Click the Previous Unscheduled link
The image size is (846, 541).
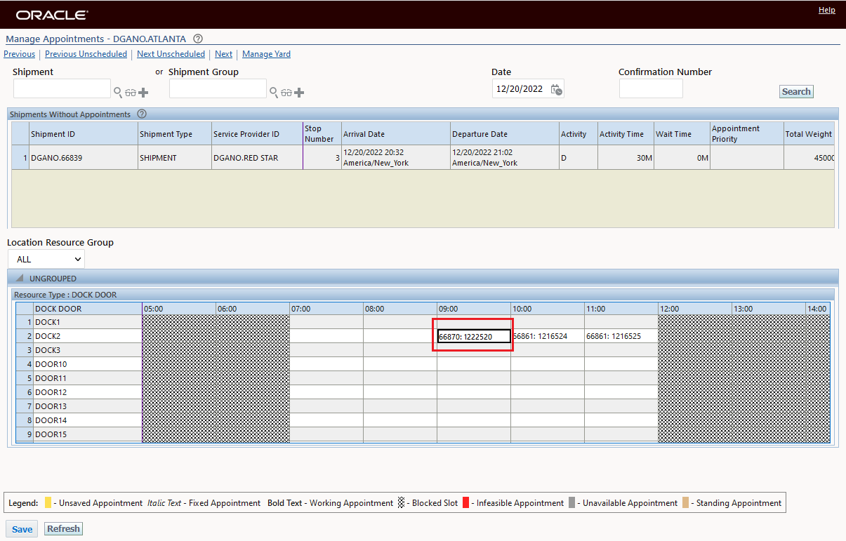pyautogui.click(x=86, y=54)
